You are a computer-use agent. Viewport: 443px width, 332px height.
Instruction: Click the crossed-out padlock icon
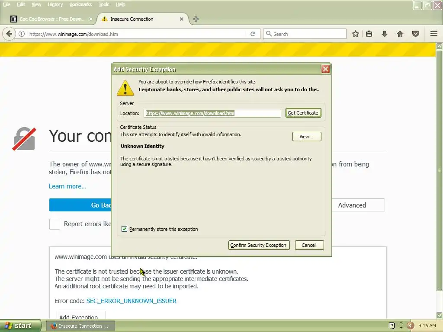click(x=25, y=139)
